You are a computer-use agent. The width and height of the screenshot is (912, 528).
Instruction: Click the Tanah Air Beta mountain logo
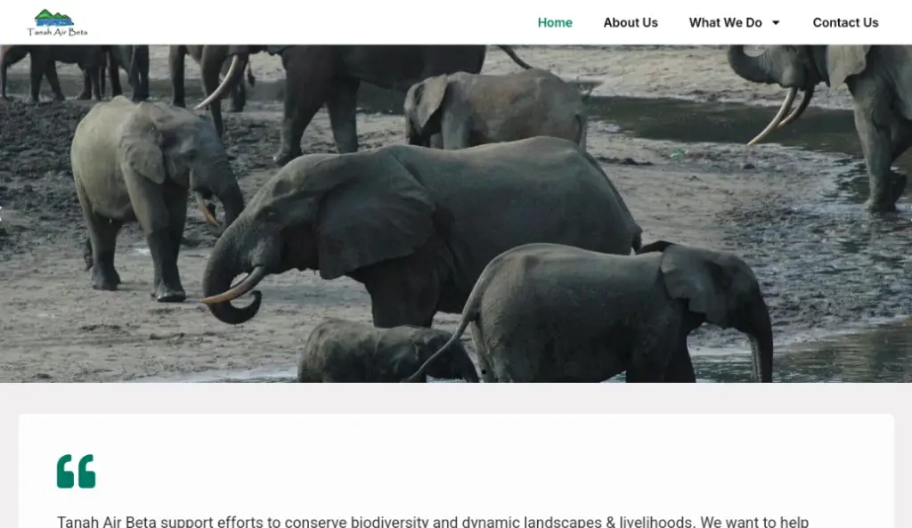tap(54, 17)
